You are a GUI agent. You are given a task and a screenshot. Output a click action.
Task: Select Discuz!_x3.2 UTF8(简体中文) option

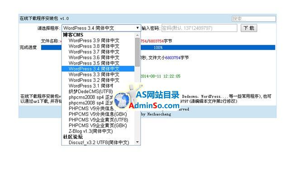pyautogui.click(x=99, y=142)
